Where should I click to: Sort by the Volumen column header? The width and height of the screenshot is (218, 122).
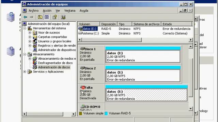click(89, 24)
